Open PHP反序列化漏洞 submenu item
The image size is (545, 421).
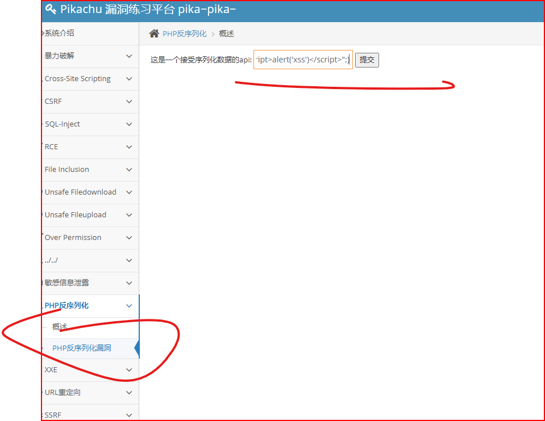tap(82, 348)
